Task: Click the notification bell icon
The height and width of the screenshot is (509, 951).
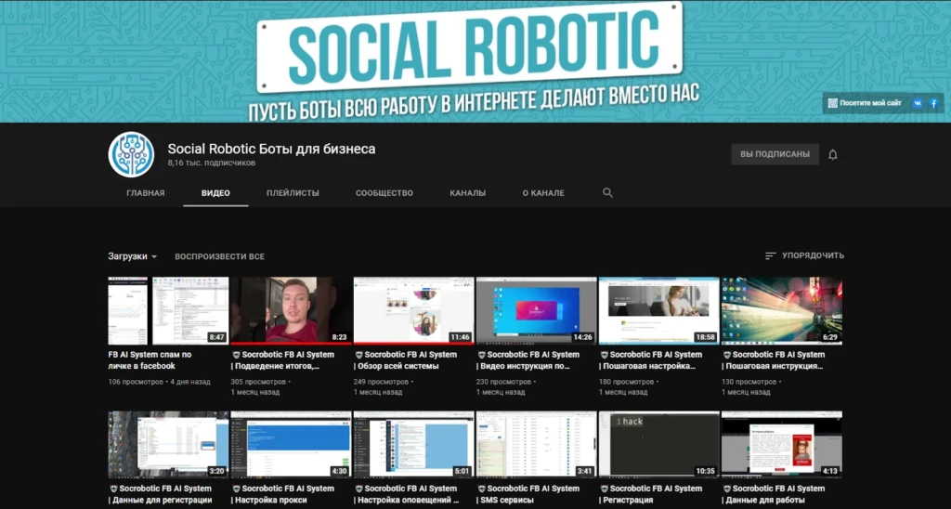Action: tap(833, 155)
